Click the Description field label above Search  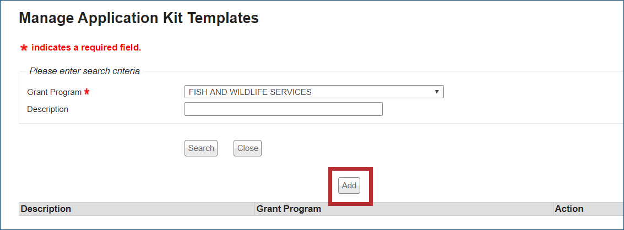click(47, 109)
